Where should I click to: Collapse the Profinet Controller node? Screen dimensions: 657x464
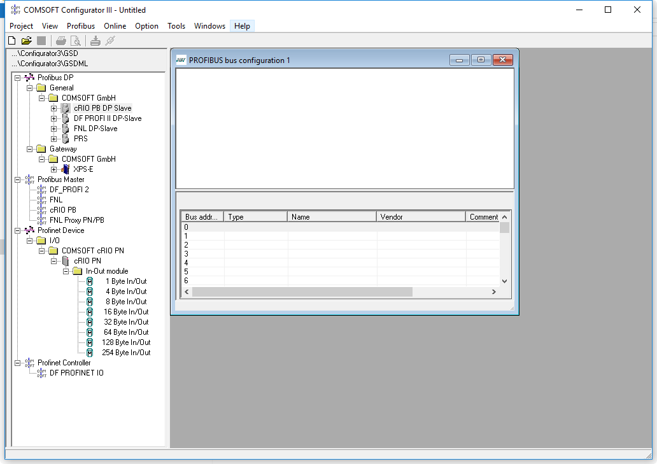click(x=18, y=363)
